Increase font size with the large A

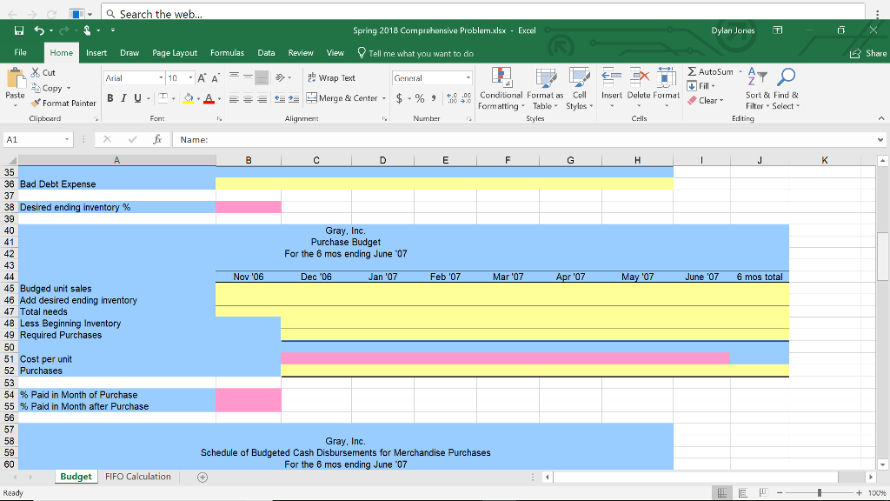[x=202, y=78]
